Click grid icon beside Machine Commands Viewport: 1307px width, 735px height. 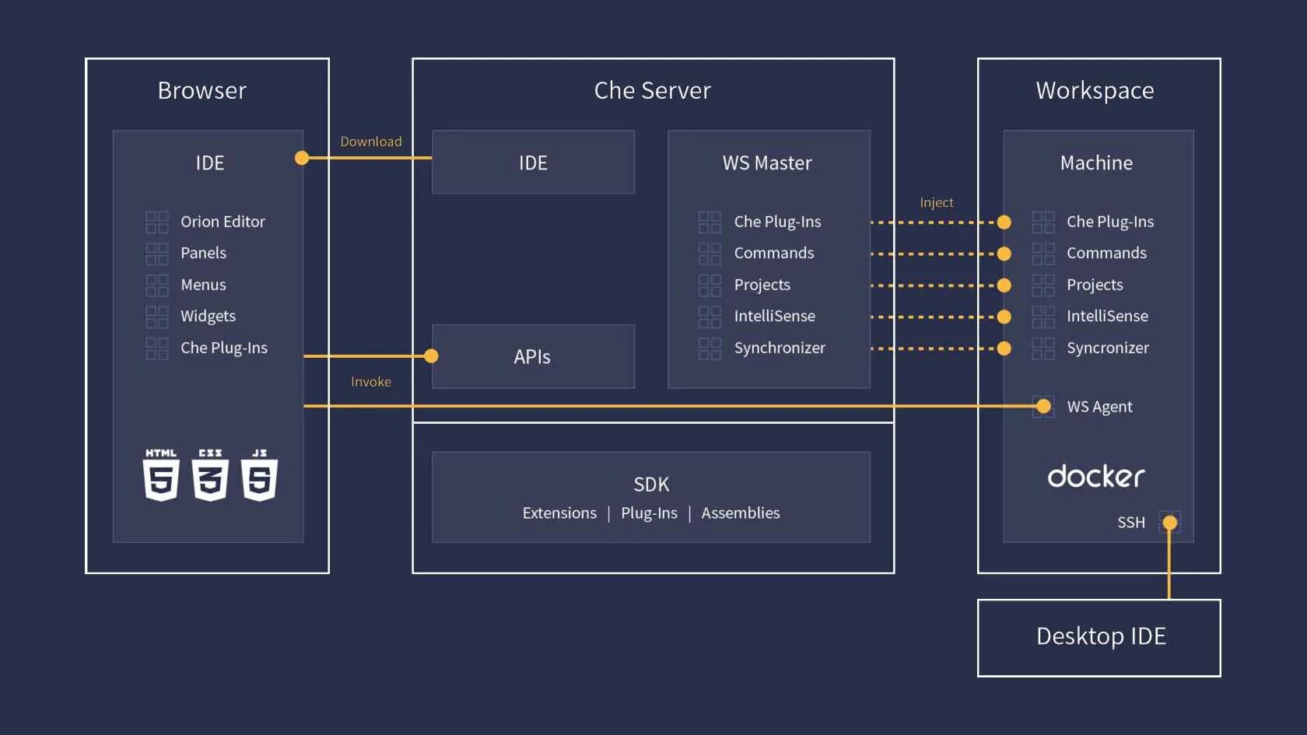(x=1043, y=254)
